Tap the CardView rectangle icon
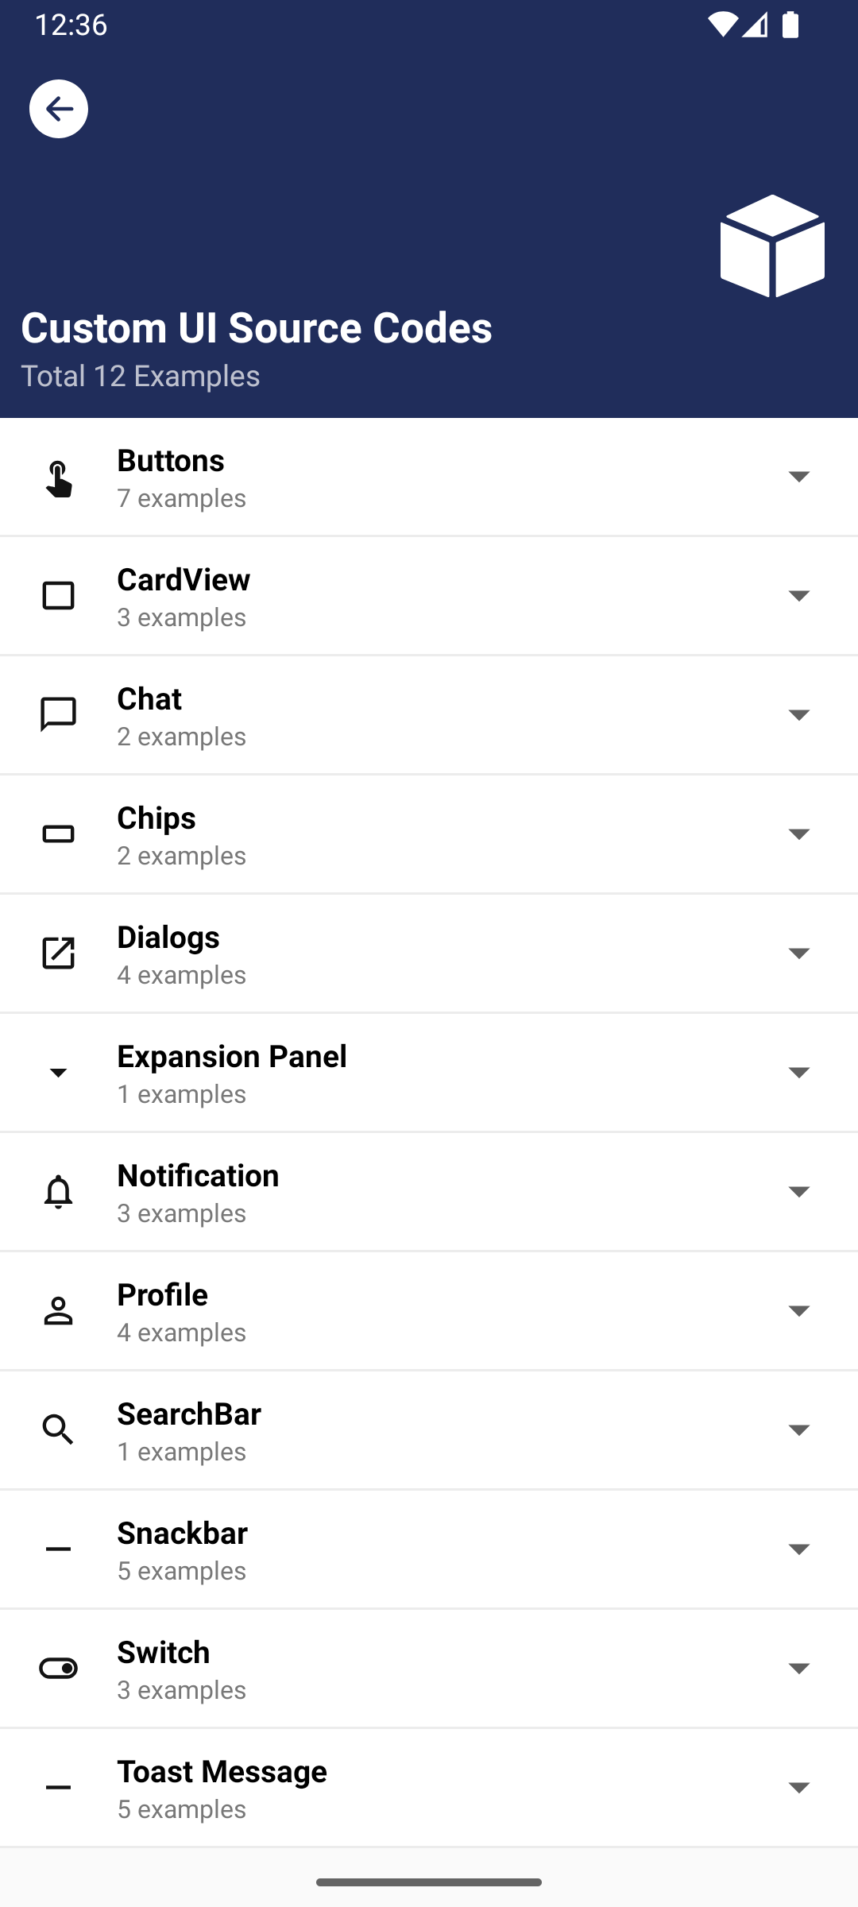Image resolution: width=858 pixels, height=1907 pixels. [59, 596]
